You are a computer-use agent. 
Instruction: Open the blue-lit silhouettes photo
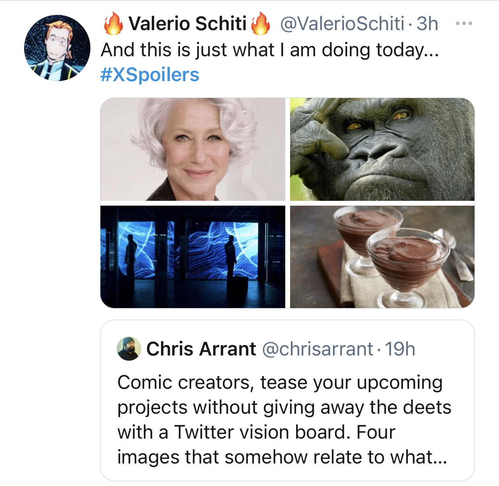coord(192,257)
